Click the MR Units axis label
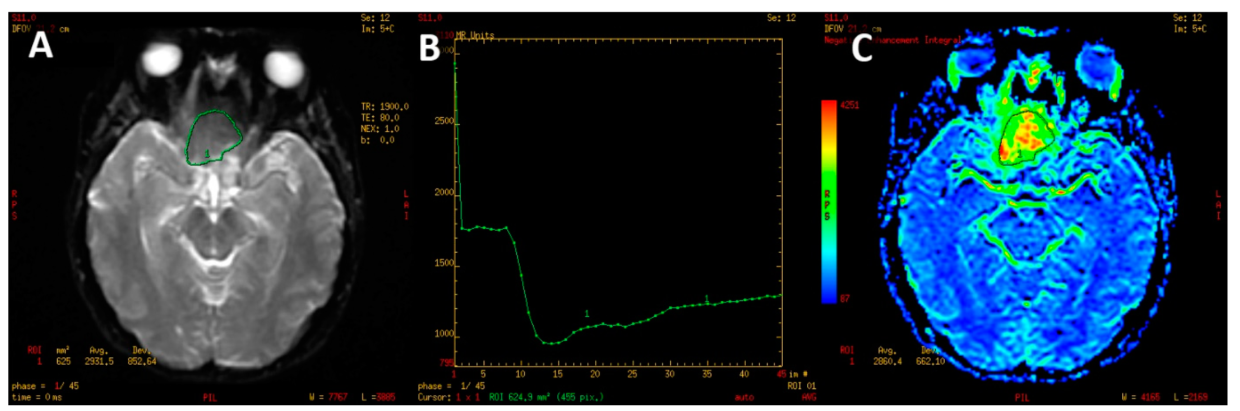1240x411 pixels. 474,35
